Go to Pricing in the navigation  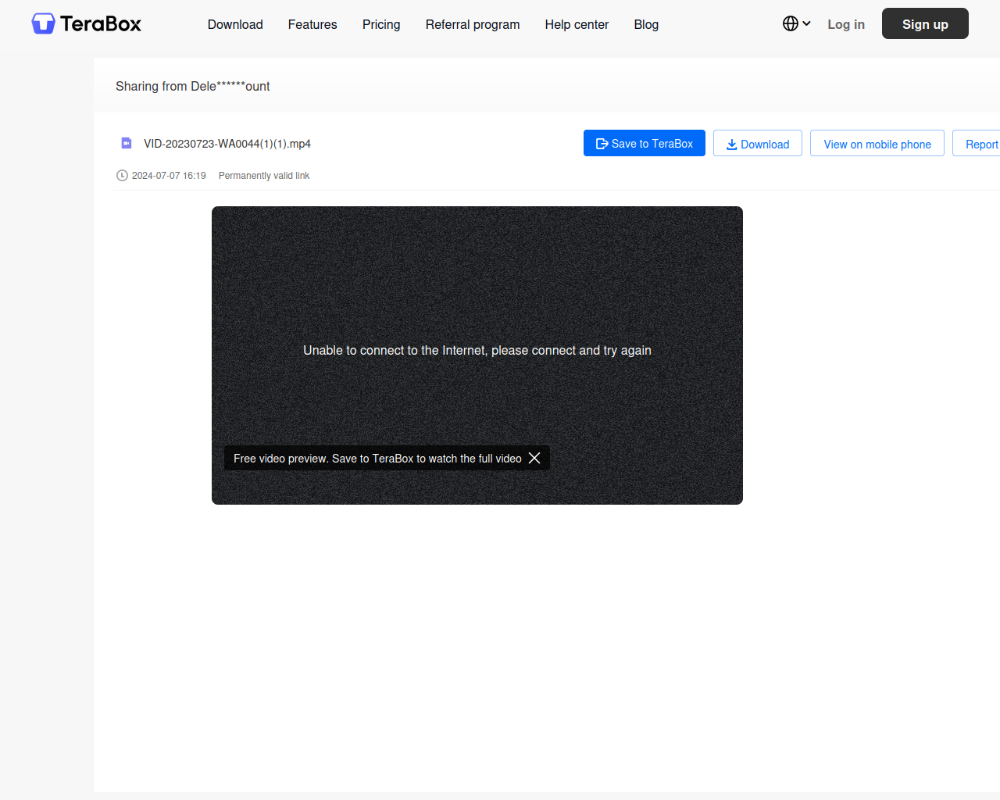pos(381,24)
